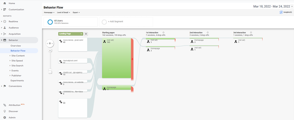Open the Landing Page dimension dropdown
Screen dimensions: 294x120
[70, 34]
